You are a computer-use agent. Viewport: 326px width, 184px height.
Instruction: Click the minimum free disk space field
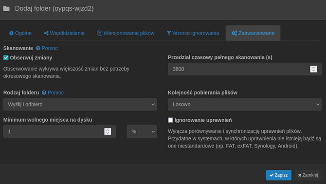pos(59,131)
